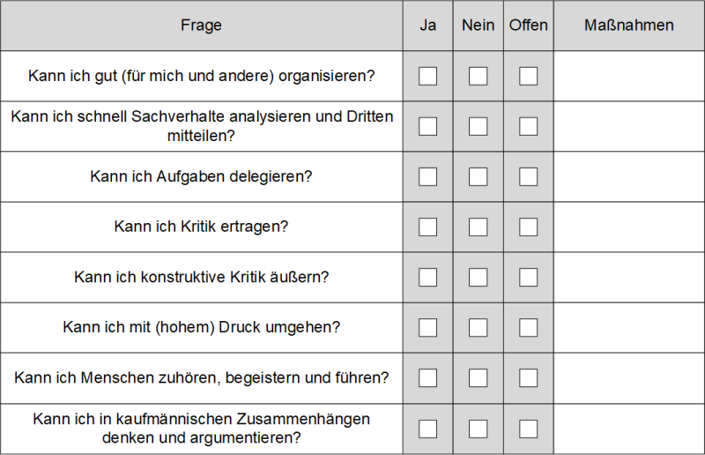Click the Maßnahmen column header
This screenshot has height=455, width=705.
[628, 26]
